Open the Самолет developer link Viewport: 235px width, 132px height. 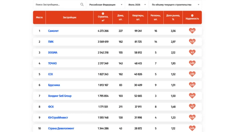coord(53,31)
